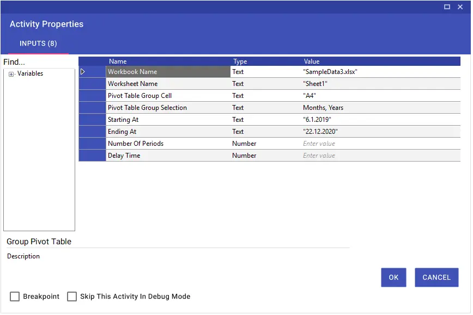Click the row pointer arrow beside Workbook Name
This screenshot has width=473, height=315.
(83, 72)
